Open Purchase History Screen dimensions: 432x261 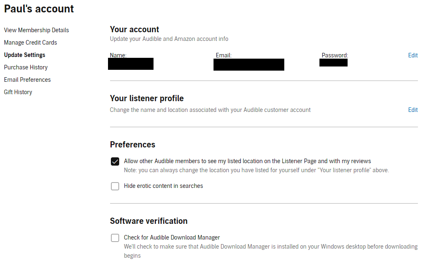(x=26, y=67)
